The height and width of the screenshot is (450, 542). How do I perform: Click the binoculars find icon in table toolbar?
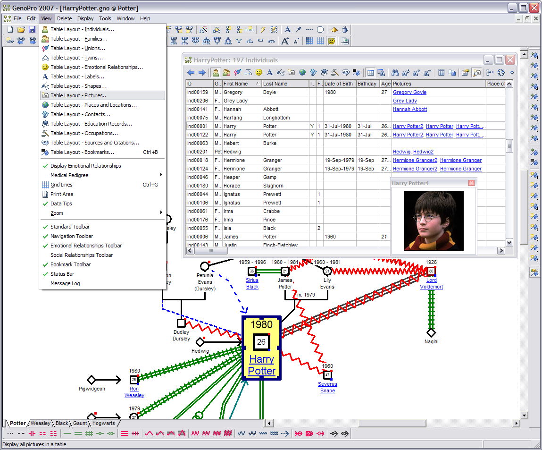[395, 72]
